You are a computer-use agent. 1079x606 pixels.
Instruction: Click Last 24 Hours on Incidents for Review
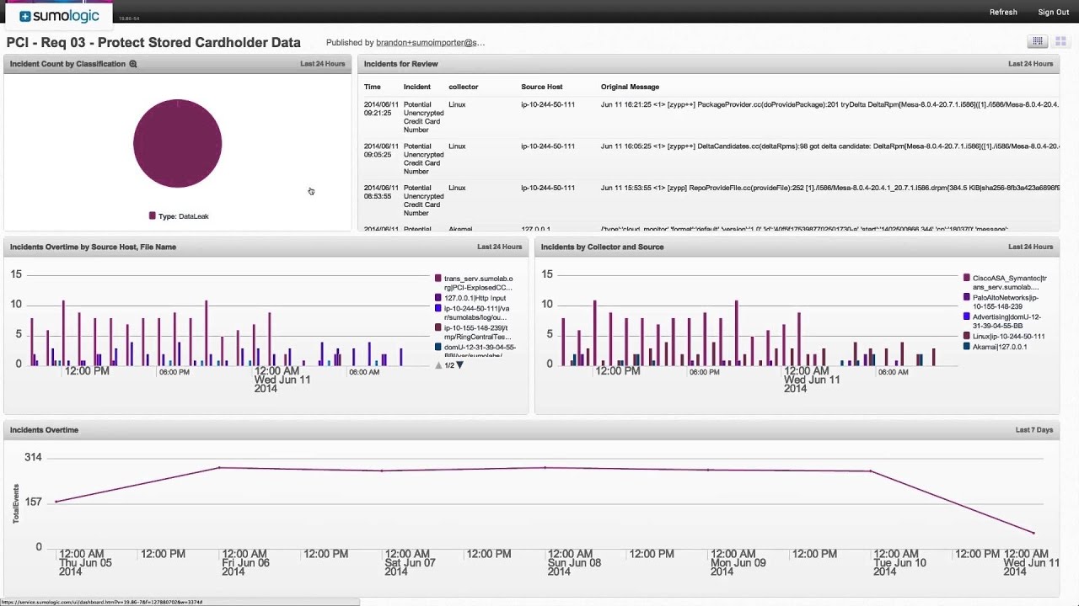pyautogui.click(x=1030, y=64)
